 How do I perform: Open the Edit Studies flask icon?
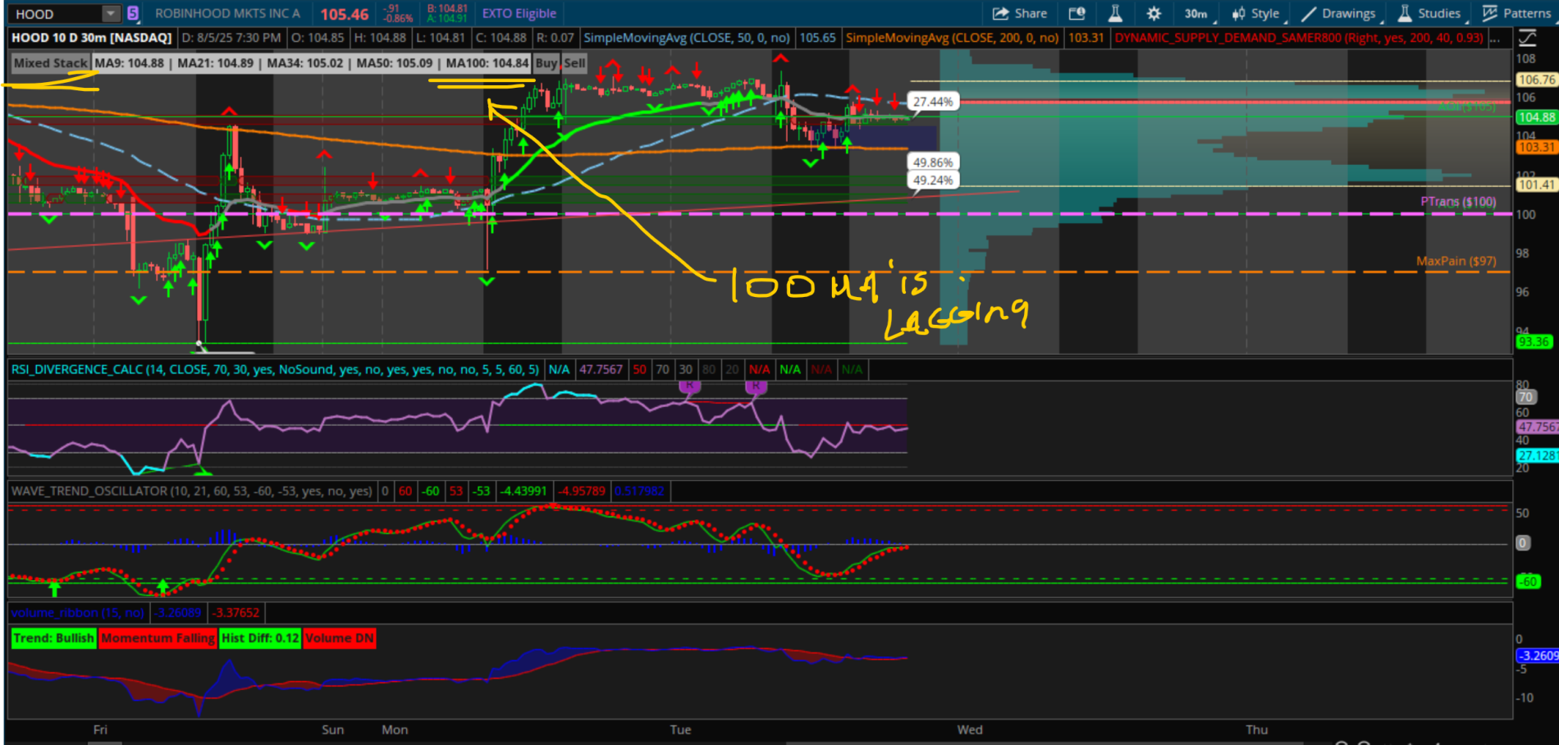[x=1115, y=13]
